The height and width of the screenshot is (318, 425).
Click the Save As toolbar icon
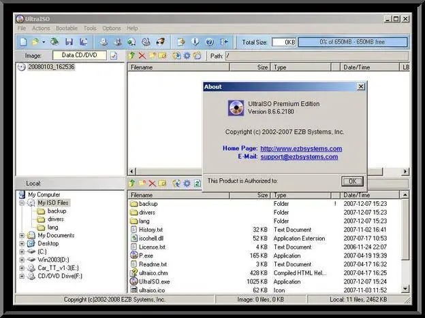click(83, 41)
